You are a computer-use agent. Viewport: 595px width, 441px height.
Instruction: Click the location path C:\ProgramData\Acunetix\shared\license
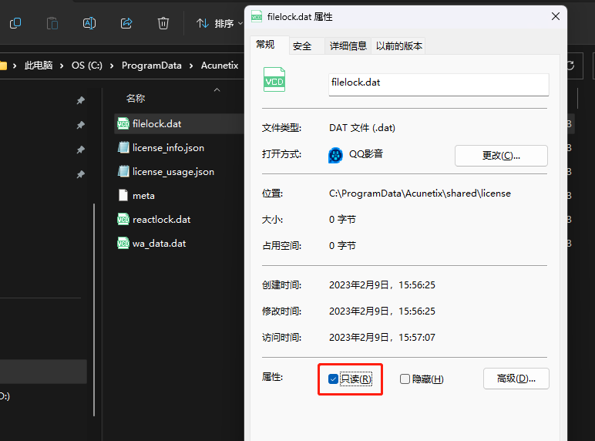[420, 194]
